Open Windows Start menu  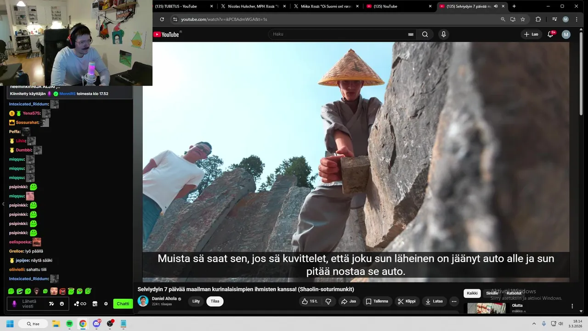[x=10, y=324]
